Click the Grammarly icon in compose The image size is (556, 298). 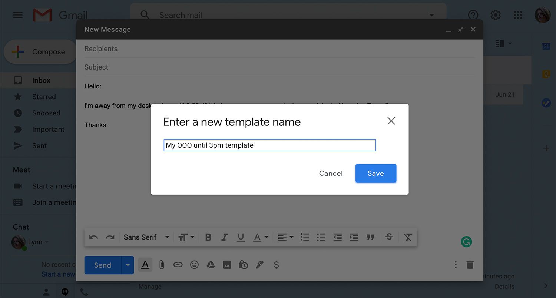coord(466,242)
